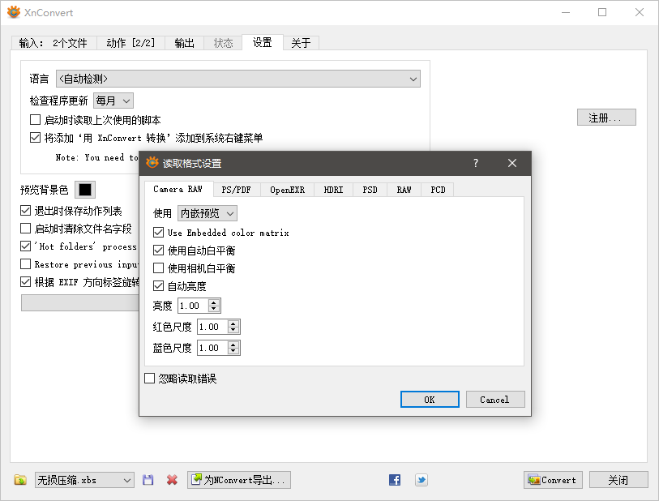Click the 红色尺度 value field
659x501 pixels.
212,327
